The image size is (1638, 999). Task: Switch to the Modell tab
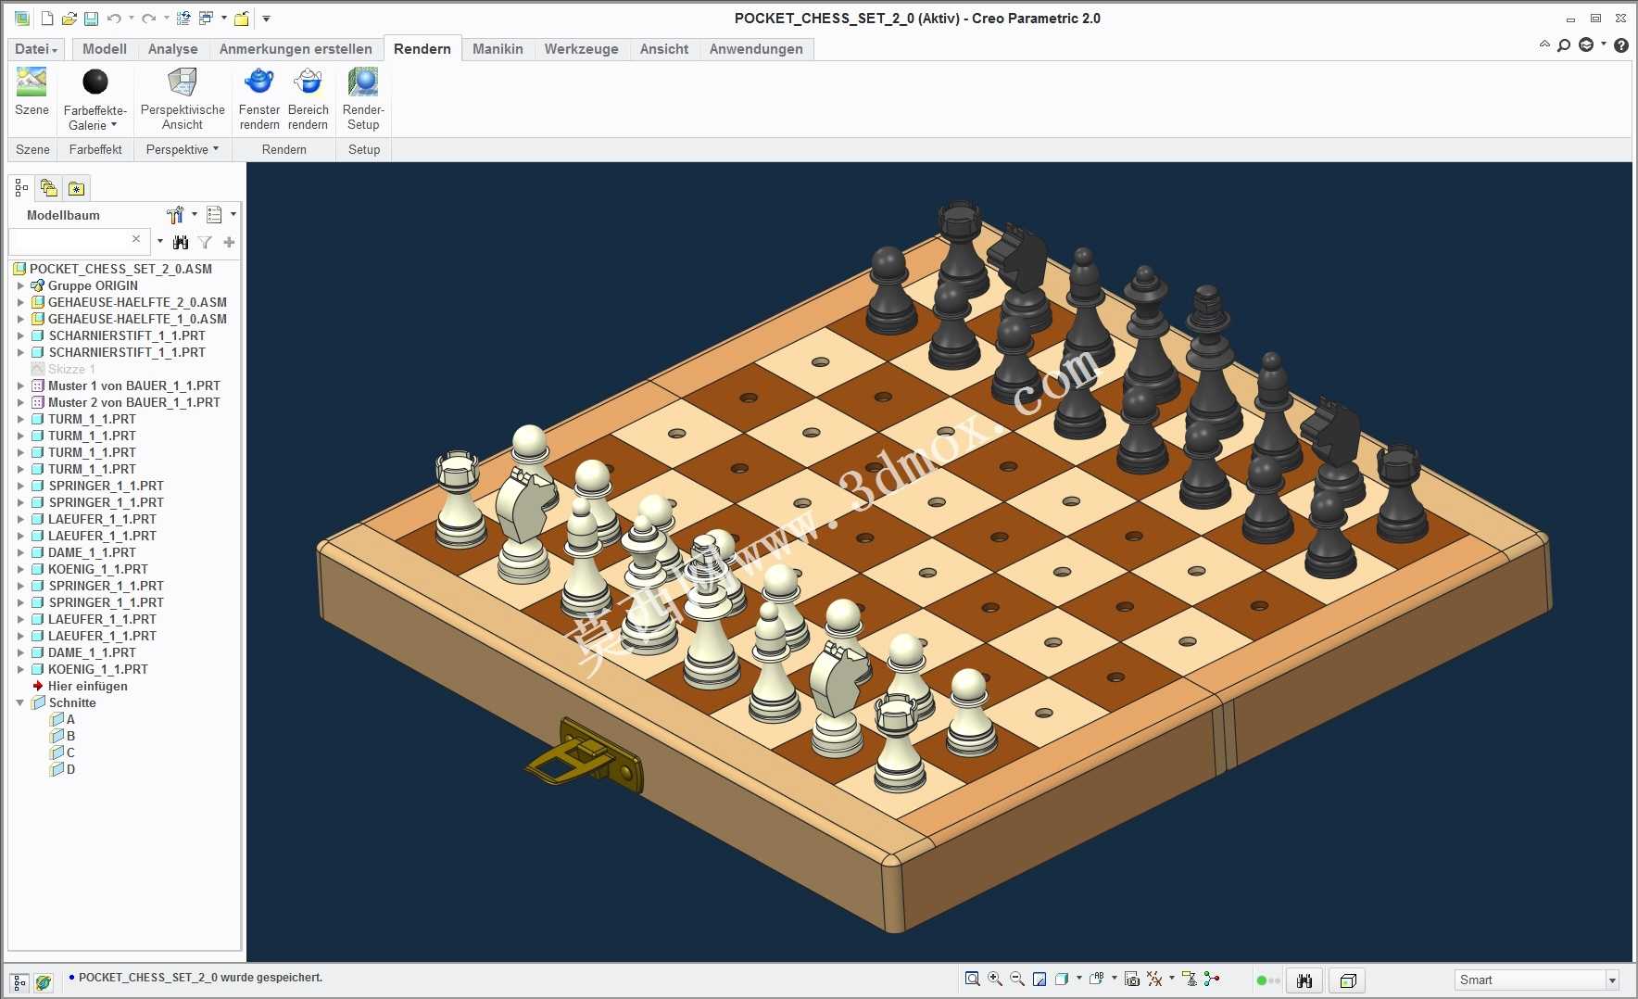[x=105, y=49]
